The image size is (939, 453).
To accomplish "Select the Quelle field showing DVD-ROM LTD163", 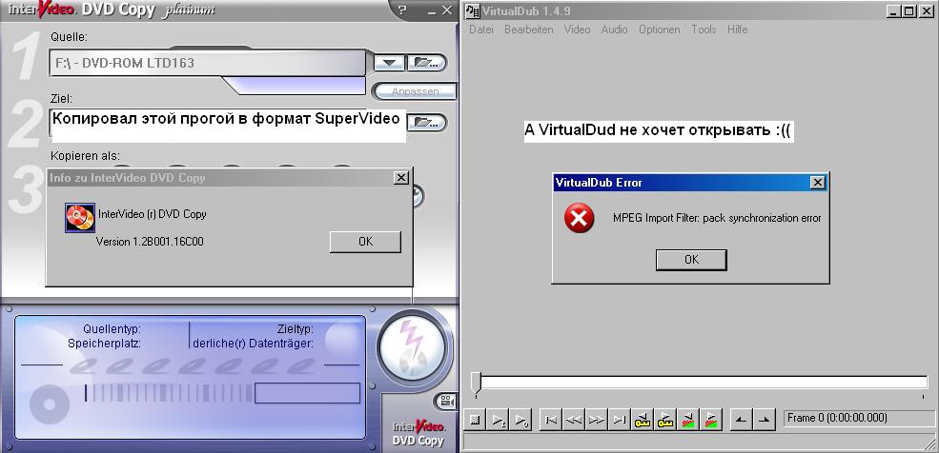I will (207, 63).
